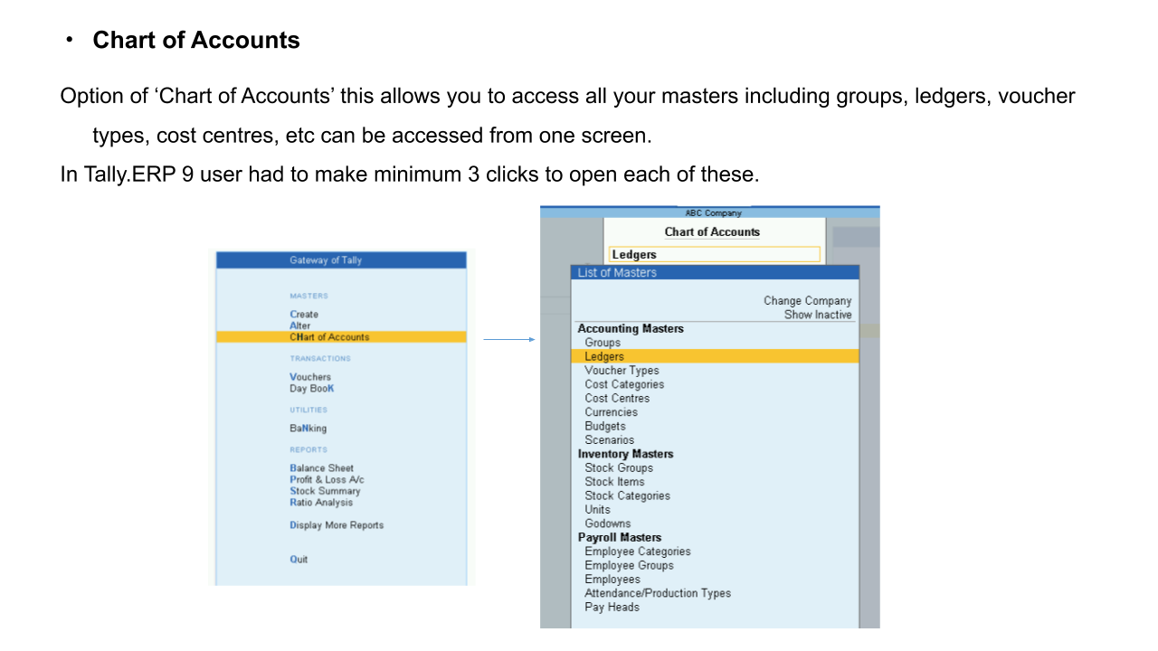Open Balance Sheet report
1158x651 pixels.
click(322, 468)
